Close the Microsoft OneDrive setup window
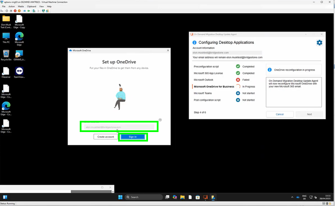Screen dimensions: 335x206 click(x=168, y=51)
